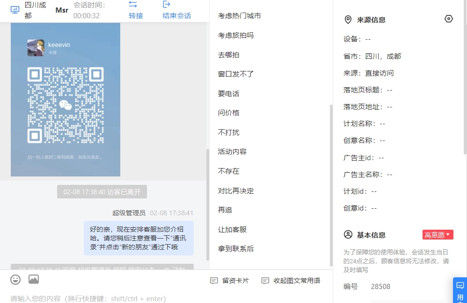Click the quick phrases list scrollbar
Image resolution: width=467 pixels, height=303 pixels.
click(x=331, y=185)
